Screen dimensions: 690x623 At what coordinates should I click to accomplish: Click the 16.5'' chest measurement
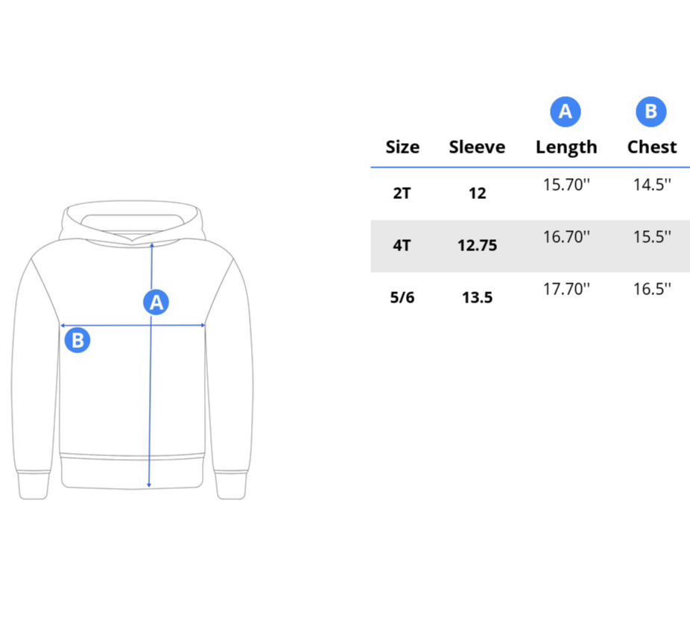[x=652, y=289]
